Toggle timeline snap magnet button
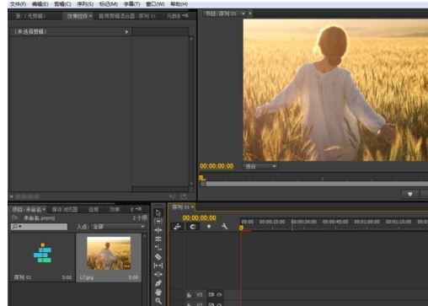This screenshot has width=428, height=306. [193, 227]
